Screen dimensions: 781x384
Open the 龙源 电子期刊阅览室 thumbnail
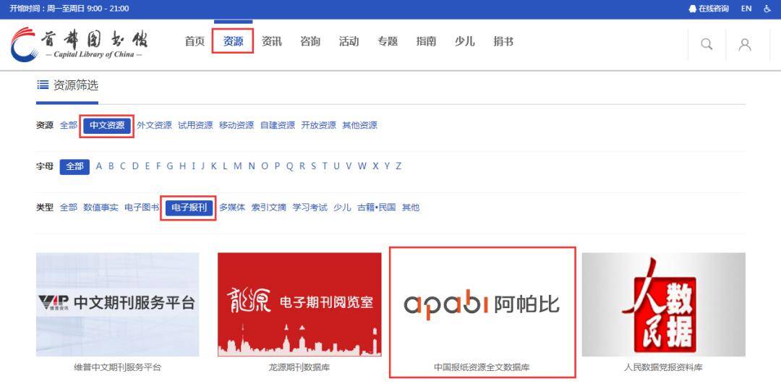pos(299,304)
